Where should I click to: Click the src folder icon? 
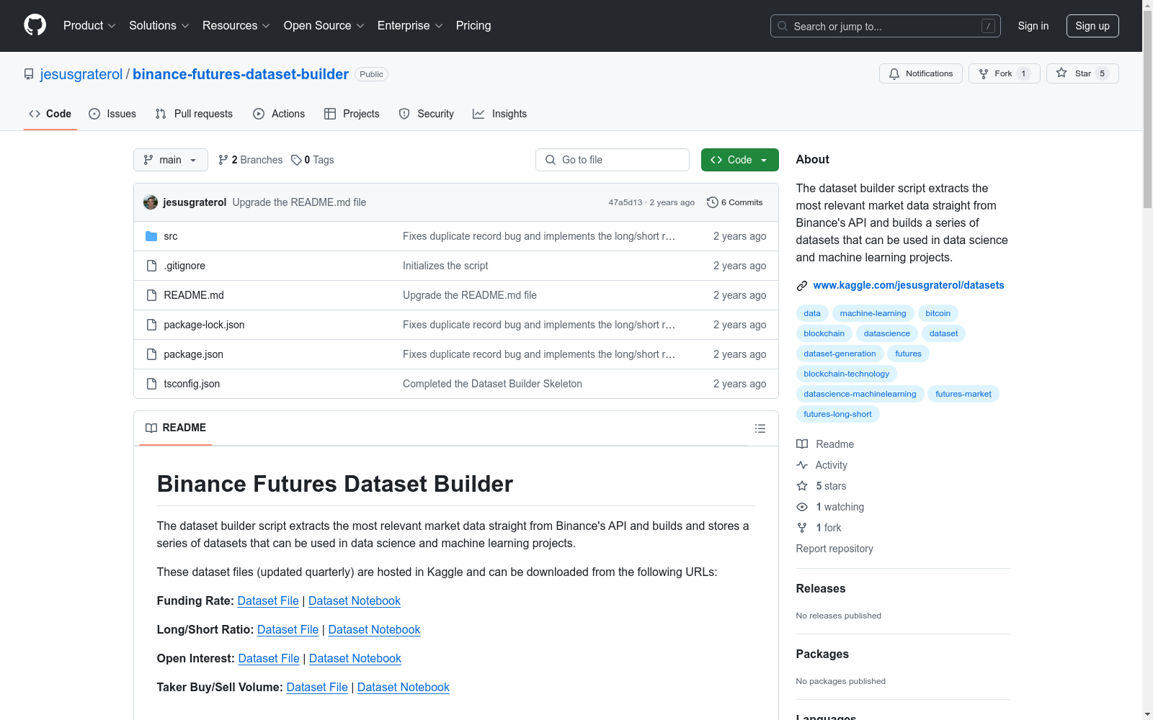(151, 236)
